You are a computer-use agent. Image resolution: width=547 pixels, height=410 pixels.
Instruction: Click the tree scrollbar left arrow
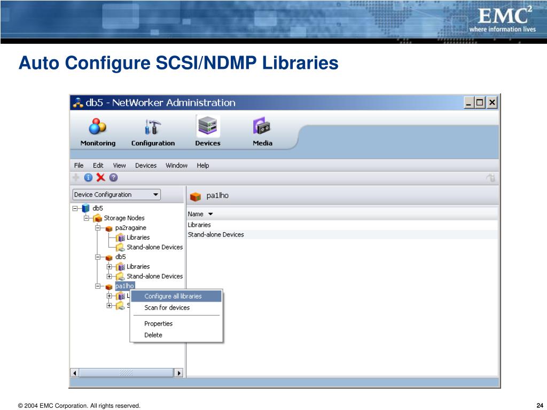(x=75, y=373)
